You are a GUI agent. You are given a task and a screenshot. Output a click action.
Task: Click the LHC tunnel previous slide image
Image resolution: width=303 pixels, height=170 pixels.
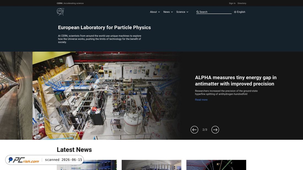pos(16,96)
